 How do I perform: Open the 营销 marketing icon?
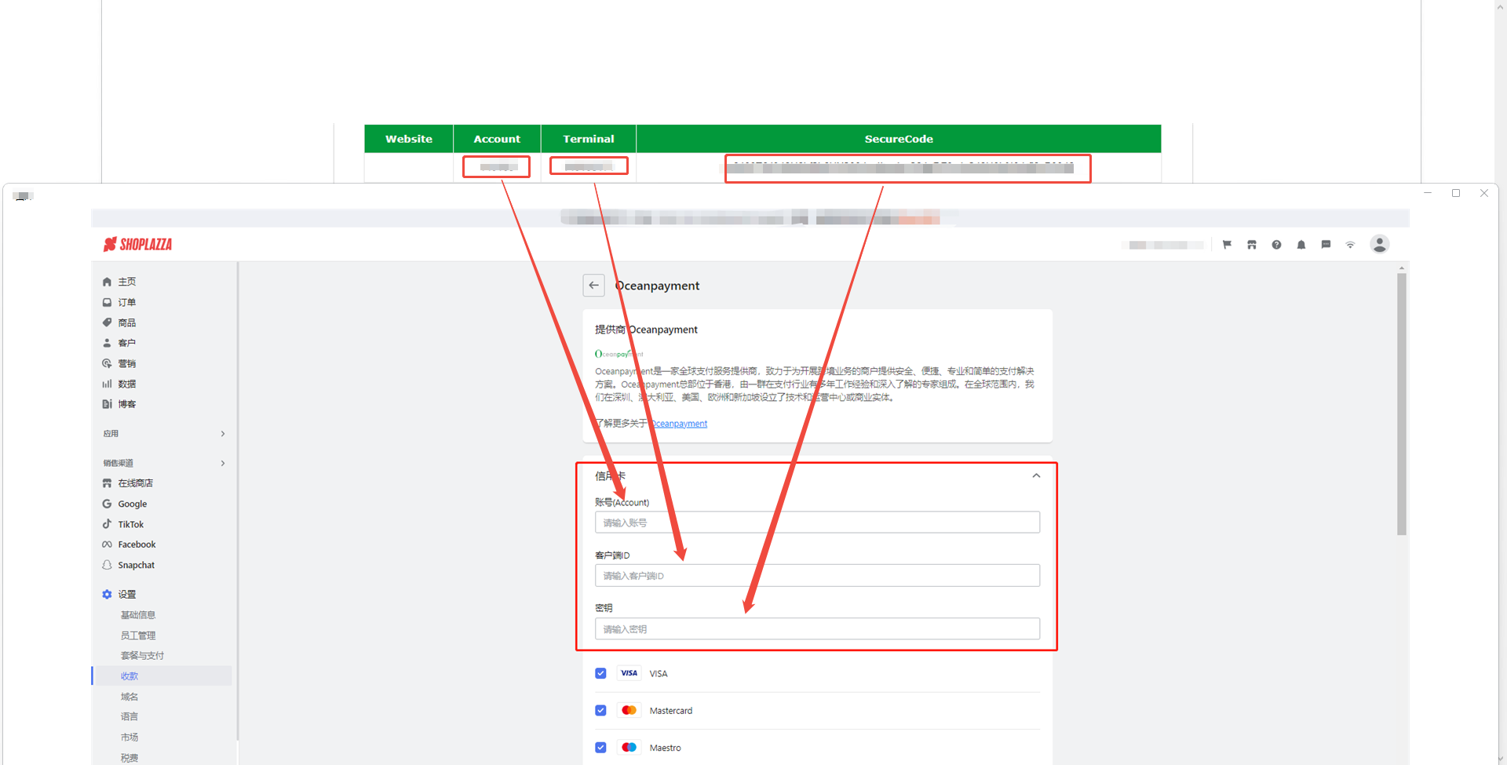pyautogui.click(x=107, y=363)
